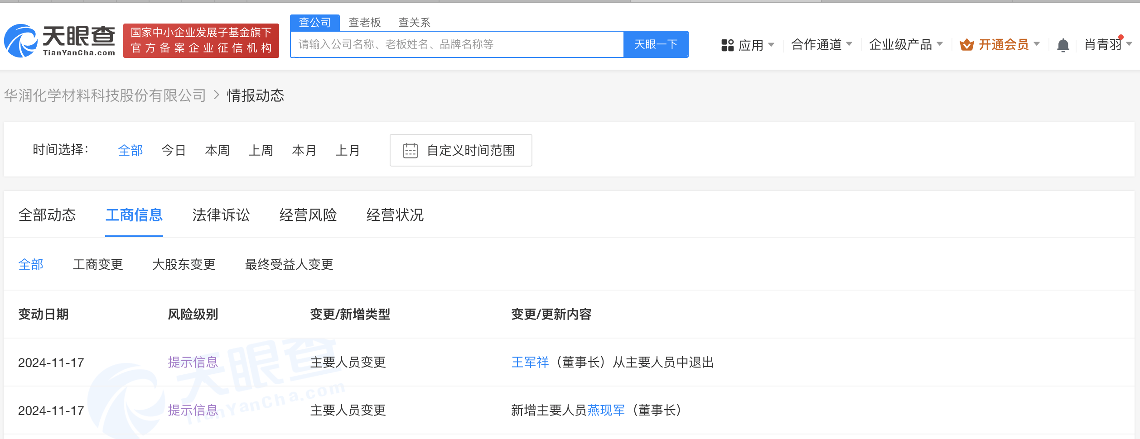Image resolution: width=1140 pixels, height=439 pixels.
Task: Expand the 合作通道 dropdown
Action: tap(821, 44)
